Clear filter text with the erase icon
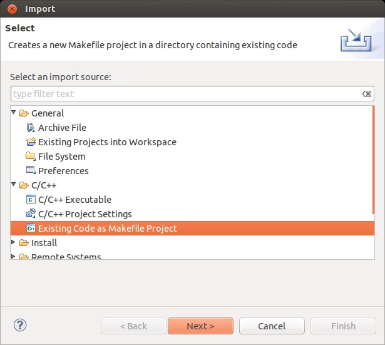The width and height of the screenshot is (385, 345). (367, 94)
